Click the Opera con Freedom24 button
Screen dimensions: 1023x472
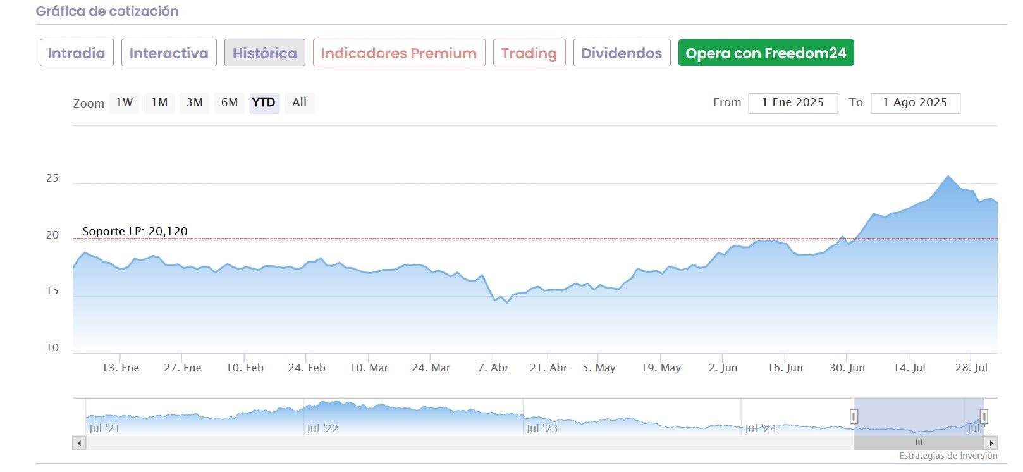(x=766, y=53)
